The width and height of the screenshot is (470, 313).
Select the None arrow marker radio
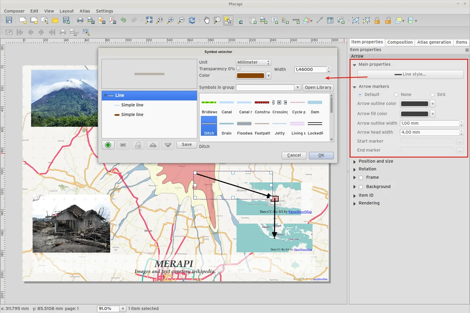(396, 95)
